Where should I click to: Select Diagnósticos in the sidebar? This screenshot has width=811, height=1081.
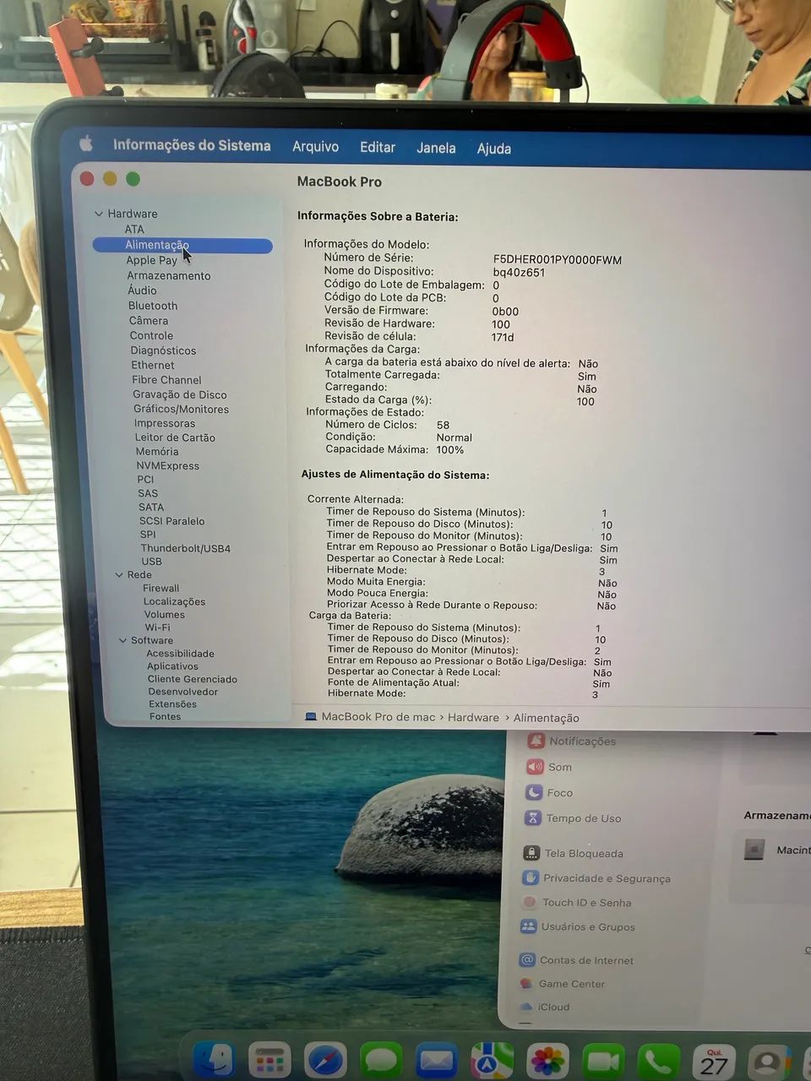163,350
